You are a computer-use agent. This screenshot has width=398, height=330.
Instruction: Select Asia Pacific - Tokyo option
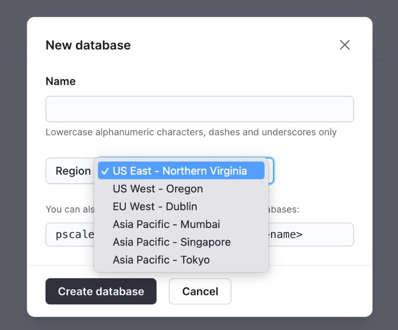click(x=161, y=260)
